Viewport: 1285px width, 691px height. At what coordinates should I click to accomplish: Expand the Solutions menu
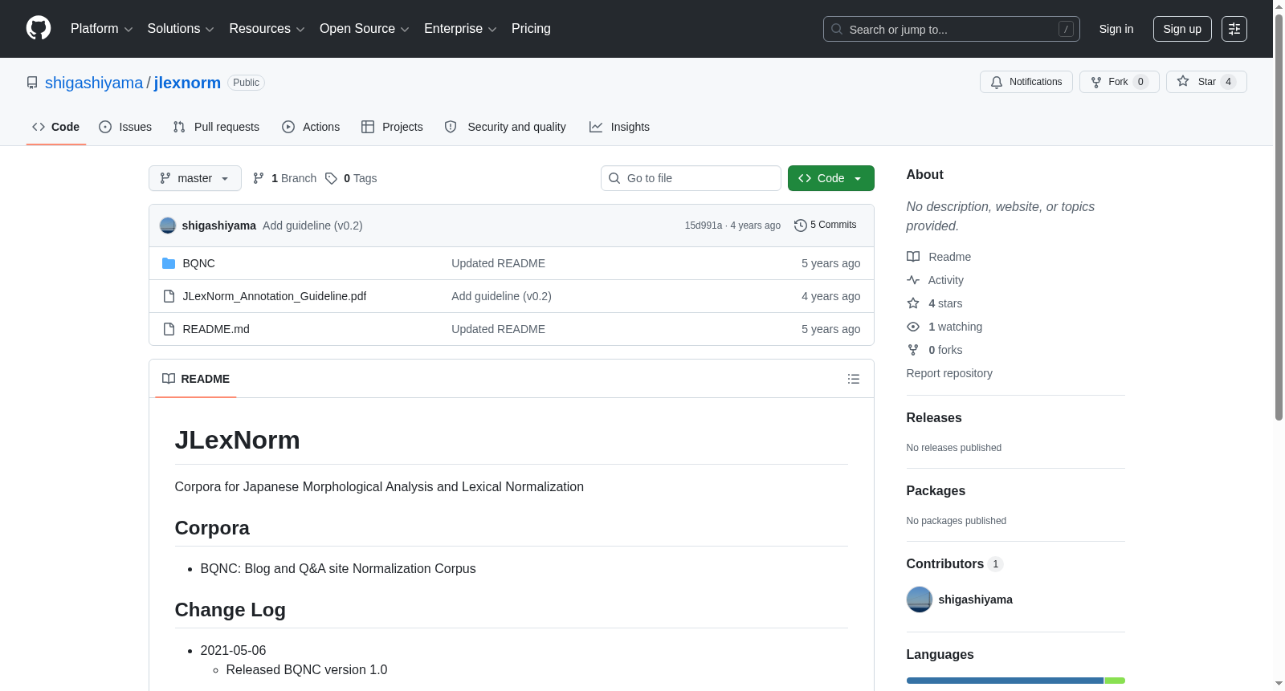pos(181,29)
